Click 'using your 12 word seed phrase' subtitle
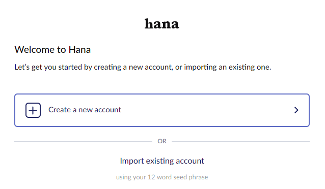Viewport: 325px width, 189px height. click(x=162, y=177)
